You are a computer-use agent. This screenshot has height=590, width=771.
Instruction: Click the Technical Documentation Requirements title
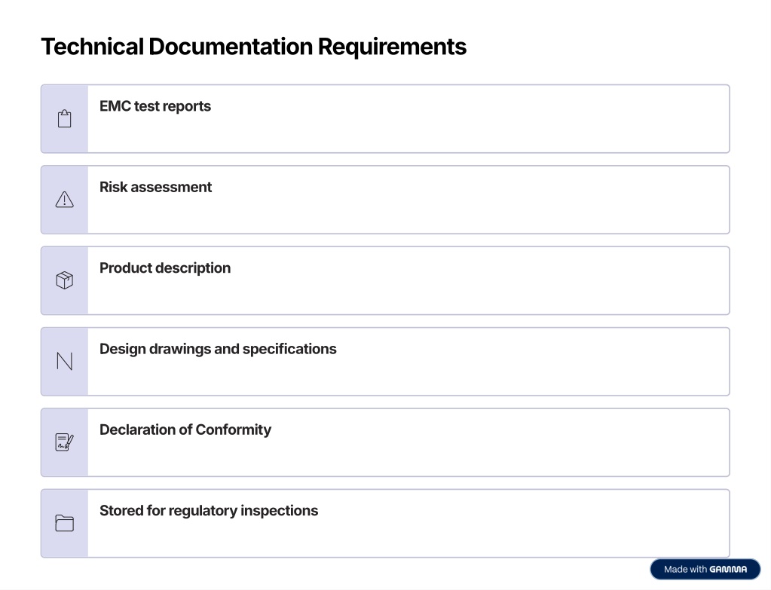point(253,47)
